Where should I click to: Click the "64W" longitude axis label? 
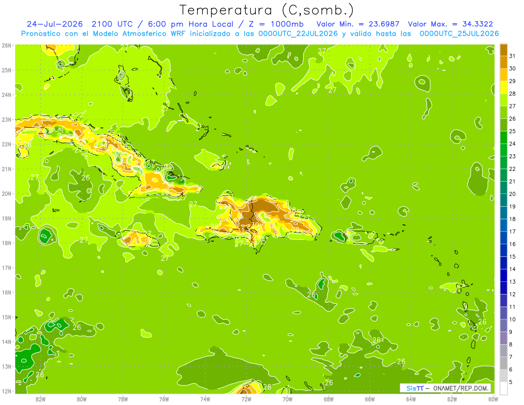[x=411, y=399]
